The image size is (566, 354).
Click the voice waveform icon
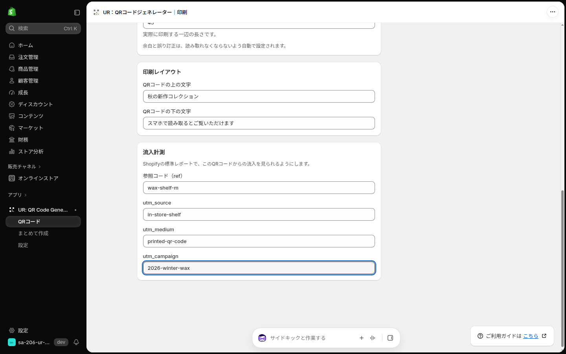click(x=373, y=338)
